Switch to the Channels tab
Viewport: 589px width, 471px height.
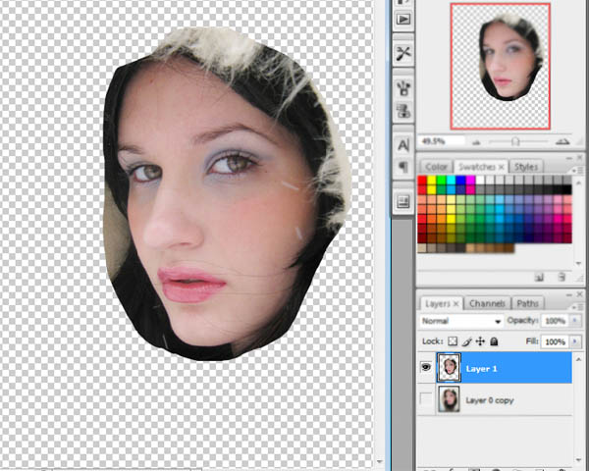pos(486,304)
